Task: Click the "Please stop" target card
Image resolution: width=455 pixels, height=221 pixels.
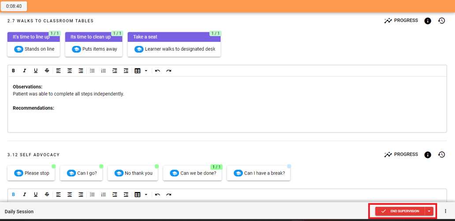Action: tap(32, 173)
